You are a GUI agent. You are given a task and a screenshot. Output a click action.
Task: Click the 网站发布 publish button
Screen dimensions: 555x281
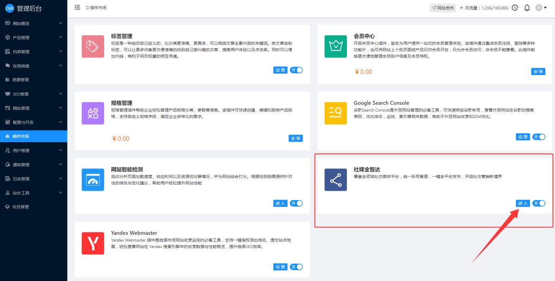point(443,8)
